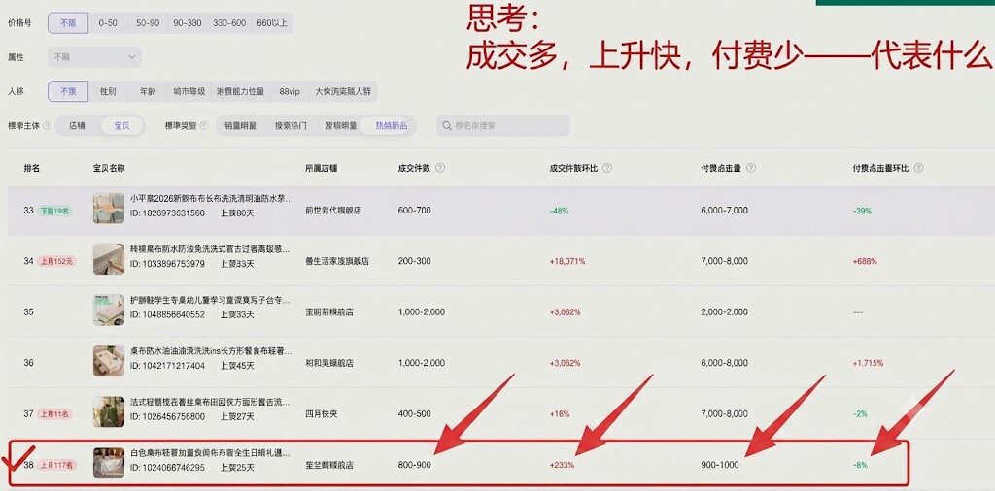Click the magnifier icon in search box
This screenshot has height=491, width=995.
tap(447, 125)
